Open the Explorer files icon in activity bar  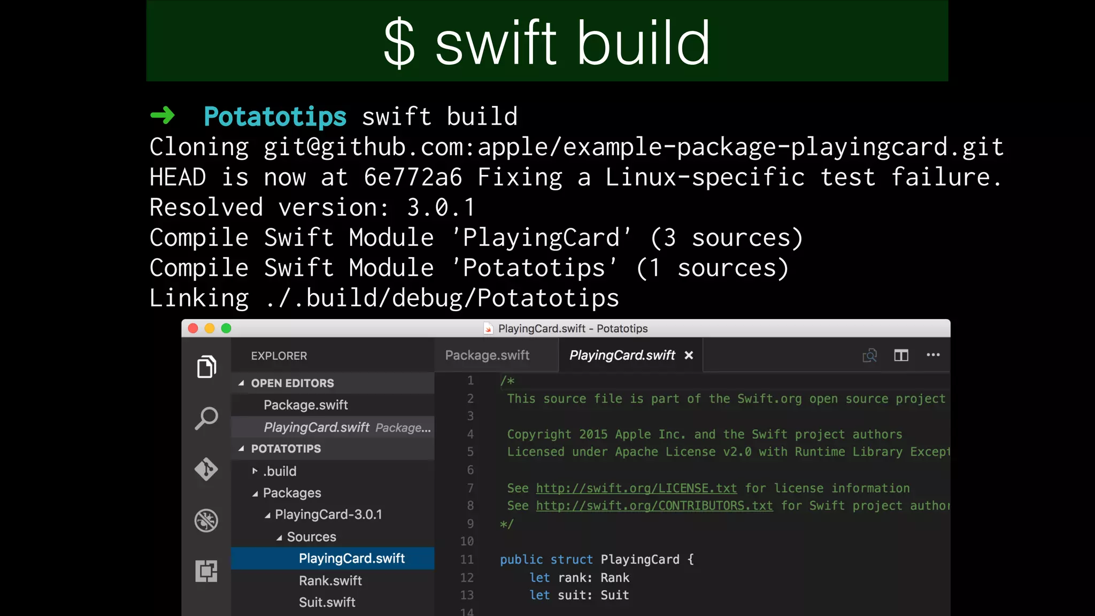[206, 367]
